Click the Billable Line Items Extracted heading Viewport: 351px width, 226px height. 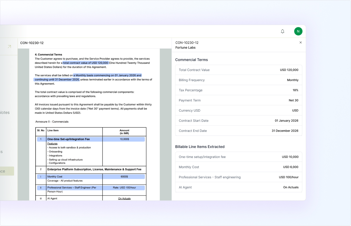click(x=200, y=147)
